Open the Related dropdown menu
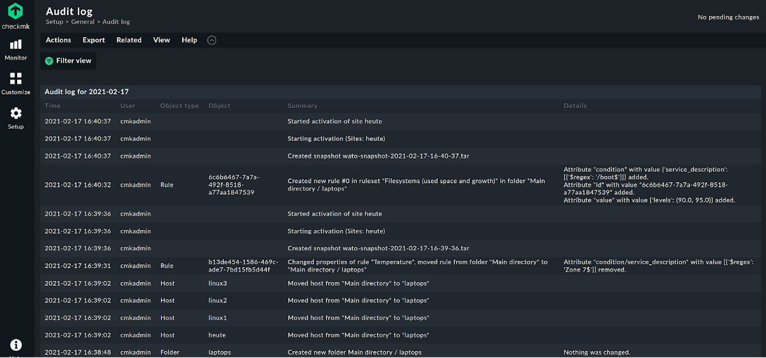Viewport: 766px width, 358px height. (x=129, y=40)
